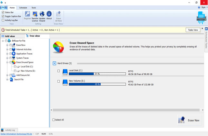Click the Style help icon
This screenshot has height=136, width=208.
tap(199, 7)
